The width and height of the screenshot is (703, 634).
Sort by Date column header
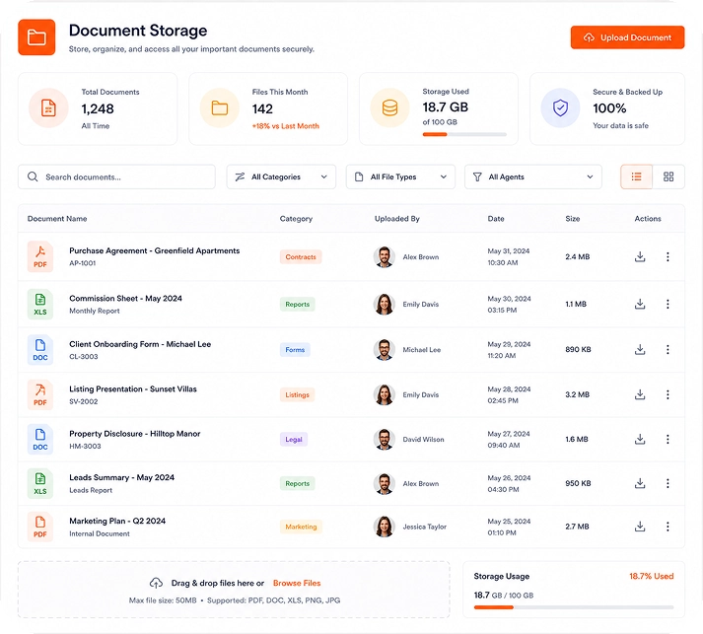coord(496,219)
